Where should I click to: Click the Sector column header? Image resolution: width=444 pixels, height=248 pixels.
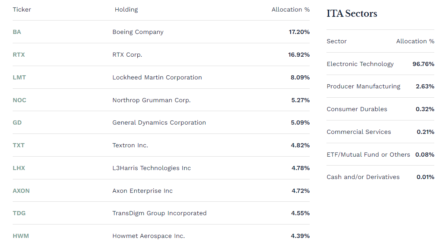click(337, 41)
